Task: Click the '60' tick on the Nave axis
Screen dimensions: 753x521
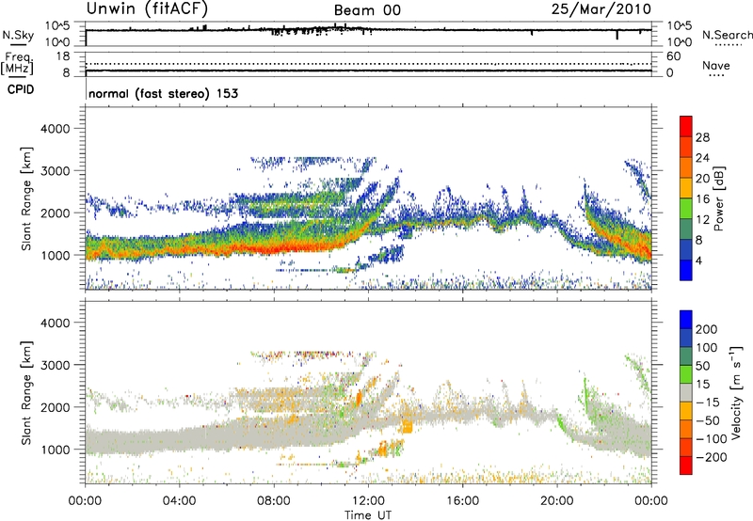Action: [673, 56]
